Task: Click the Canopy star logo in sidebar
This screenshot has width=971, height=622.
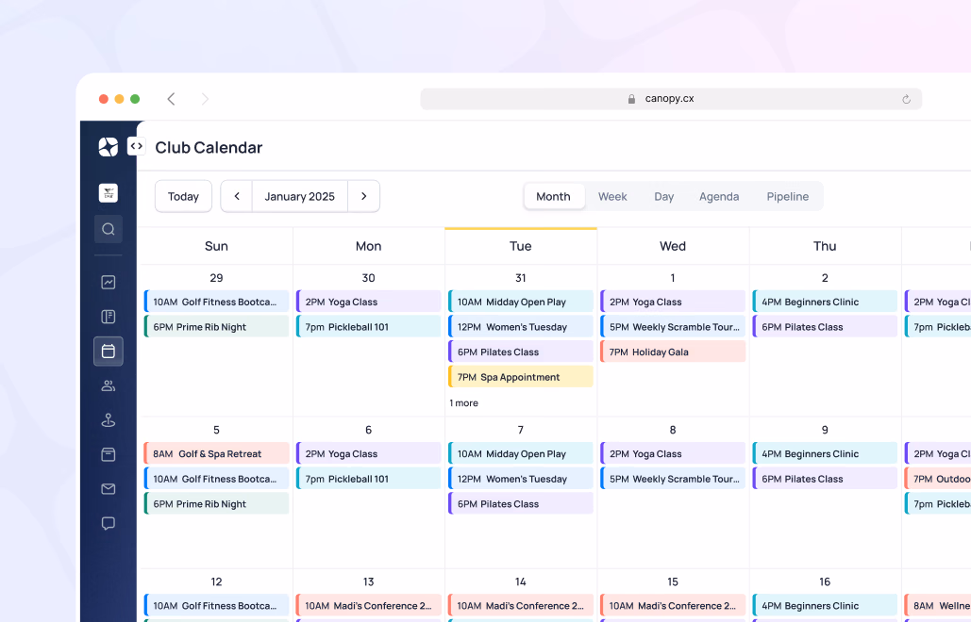Action: (109, 147)
